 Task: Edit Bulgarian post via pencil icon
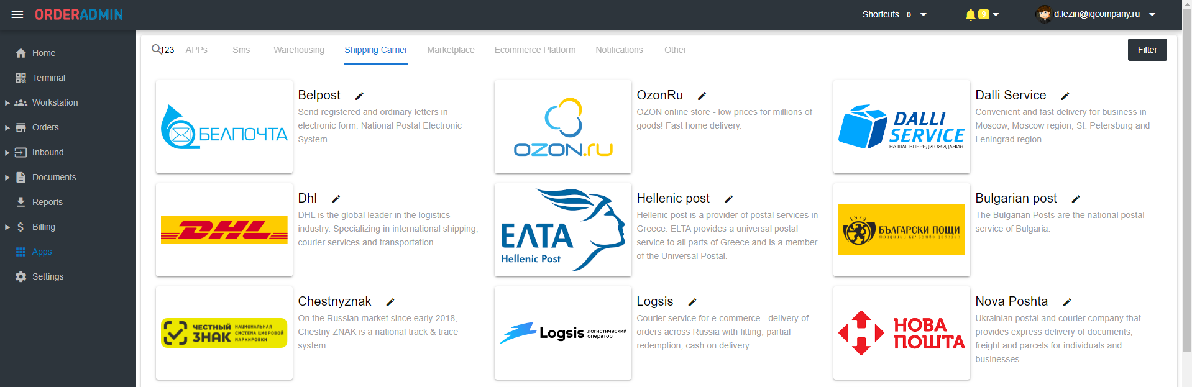click(x=1076, y=199)
